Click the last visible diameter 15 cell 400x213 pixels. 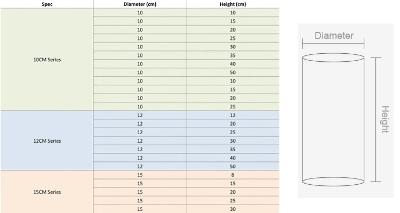[x=140, y=209]
